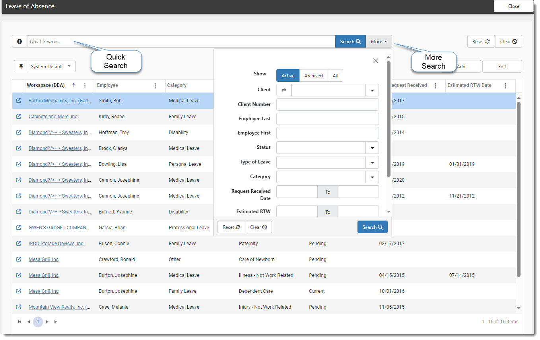Open Request Received column menu dots
The image size is (540, 340).
click(x=435, y=86)
